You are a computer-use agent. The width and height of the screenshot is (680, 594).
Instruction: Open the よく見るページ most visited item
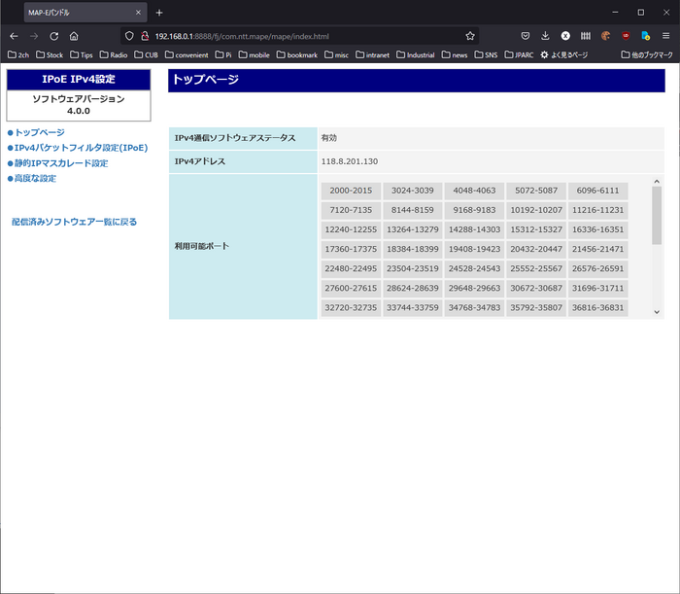coord(564,55)
